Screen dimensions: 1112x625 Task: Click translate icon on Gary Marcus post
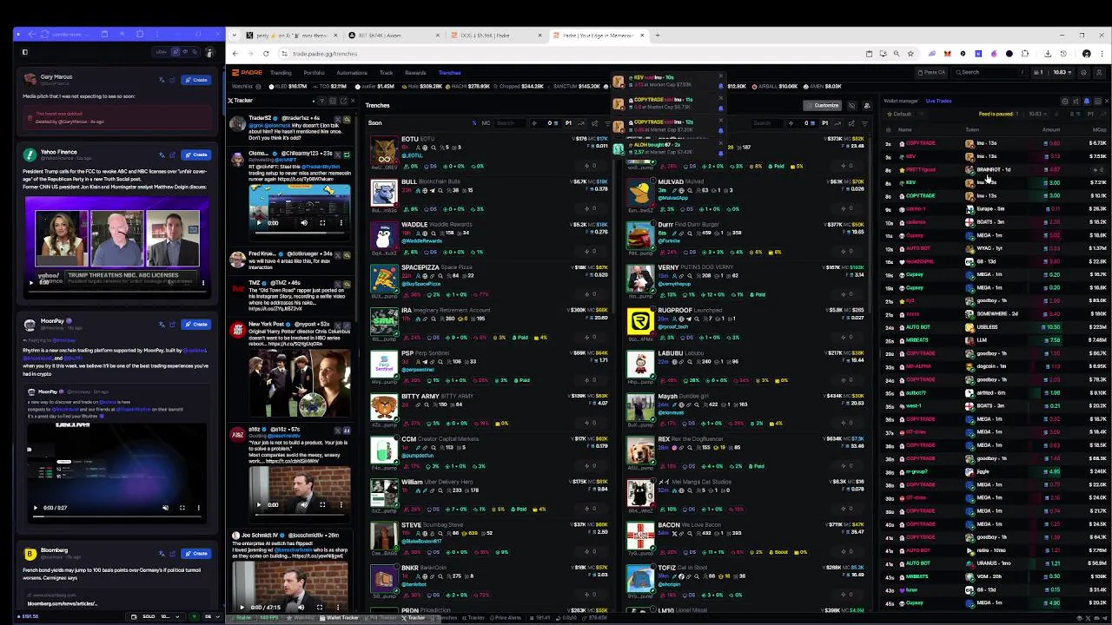(x=162, y=80)
